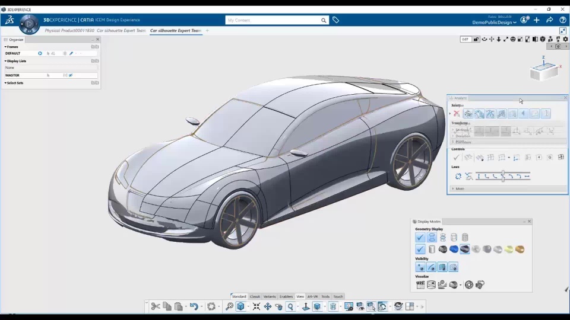The image size is (570, 320).
Task: Click the 3DEXPERIENCE compass button
Action: [29, 24]
